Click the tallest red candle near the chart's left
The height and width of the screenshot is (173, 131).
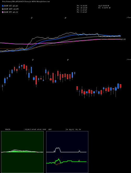[x=36, y=80]
